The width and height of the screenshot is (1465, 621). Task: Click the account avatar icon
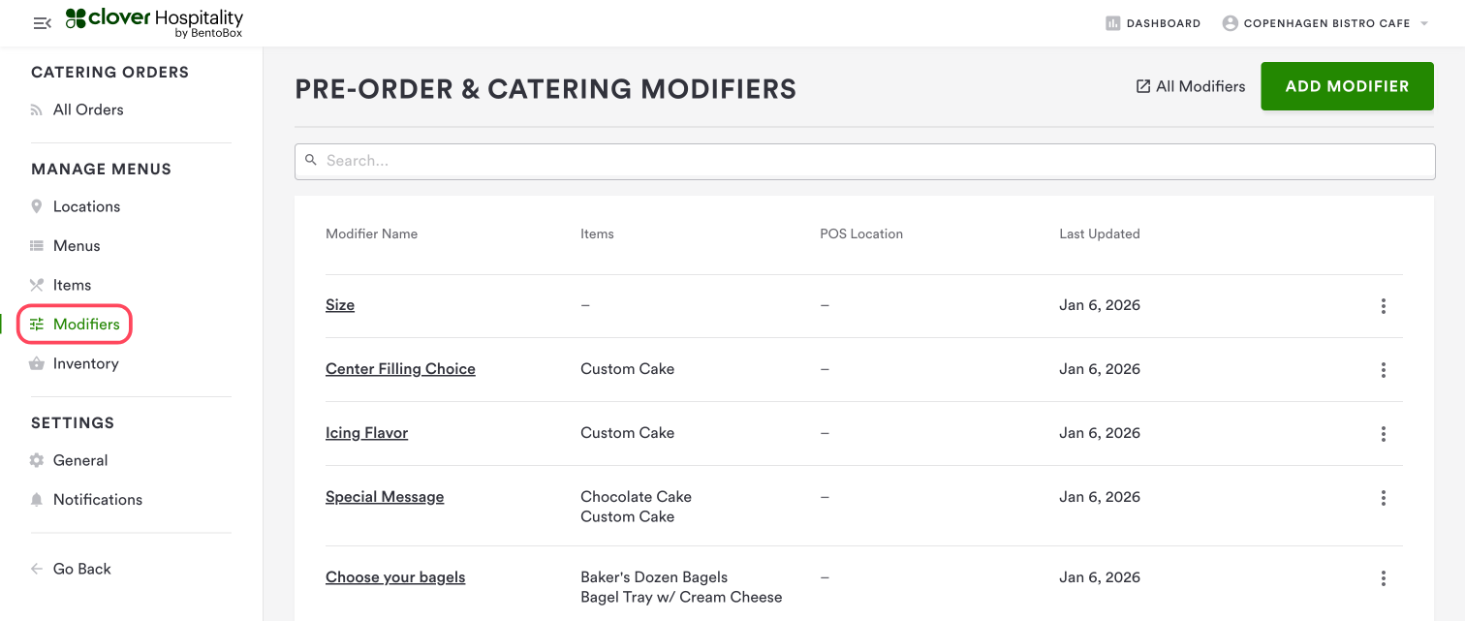[1231, 23]
